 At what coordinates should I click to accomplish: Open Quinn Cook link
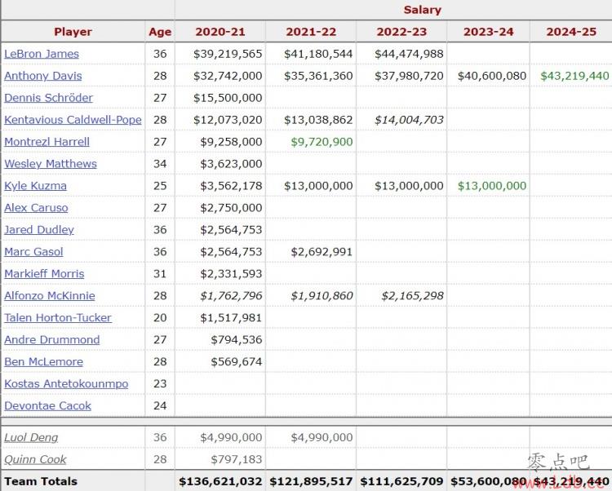(36, 459)
